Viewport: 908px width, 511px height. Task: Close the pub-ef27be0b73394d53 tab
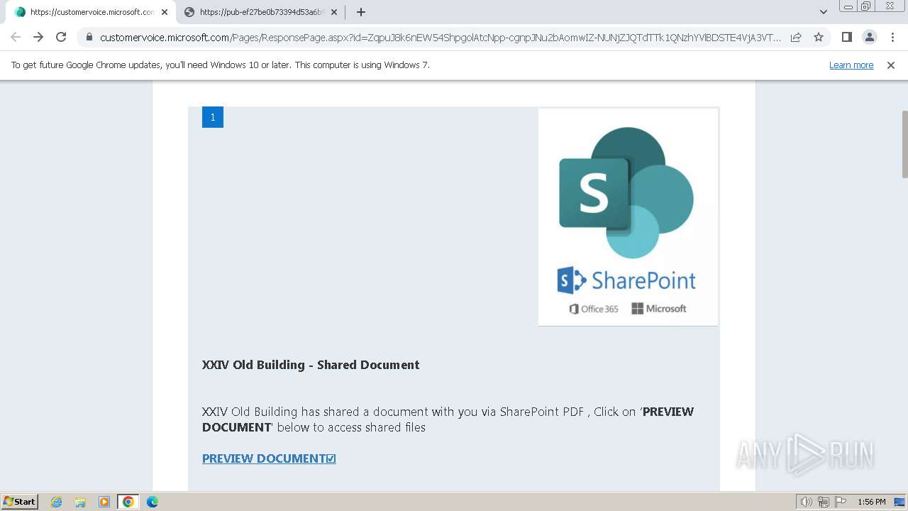click(x=334, y=12)
